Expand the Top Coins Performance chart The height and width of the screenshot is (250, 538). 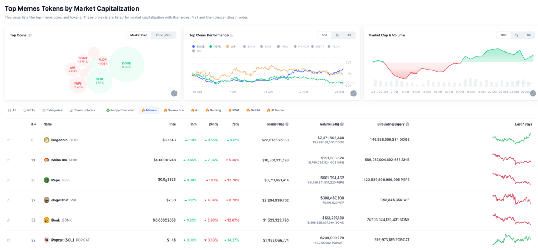354,93
